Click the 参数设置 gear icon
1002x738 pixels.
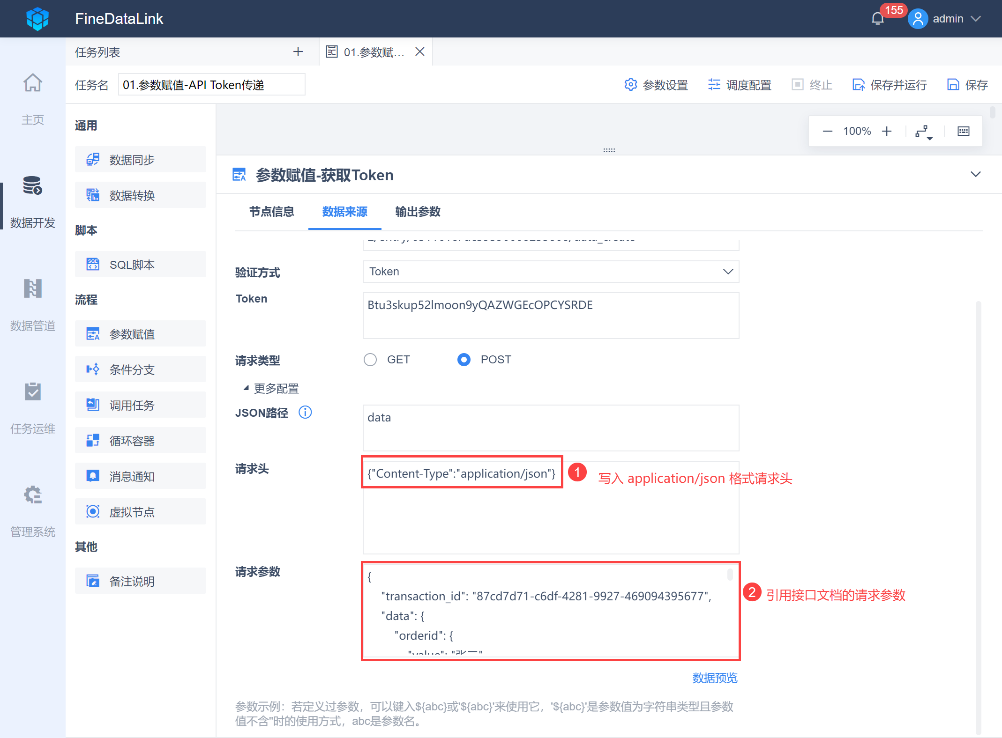point(631,85)
